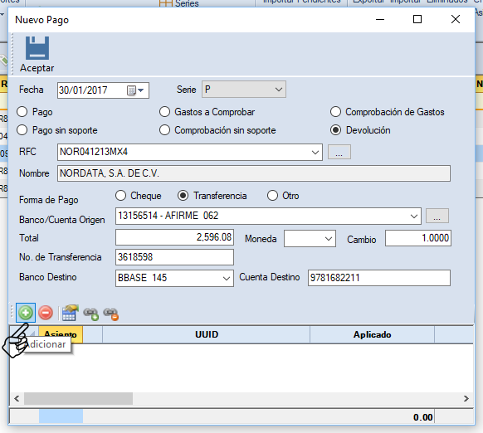483x433 pixels.
Task: Click the No. de Transferencia field
Action: [174, 257]
